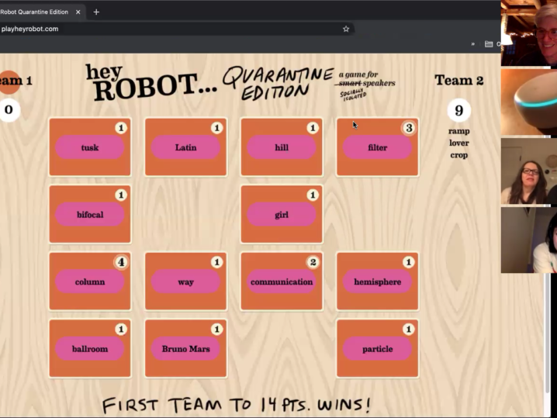Expand the bookmarks overflow chevron
This screenshot has height=418, width=557.
pyautogui.click(x=472, y=44)
